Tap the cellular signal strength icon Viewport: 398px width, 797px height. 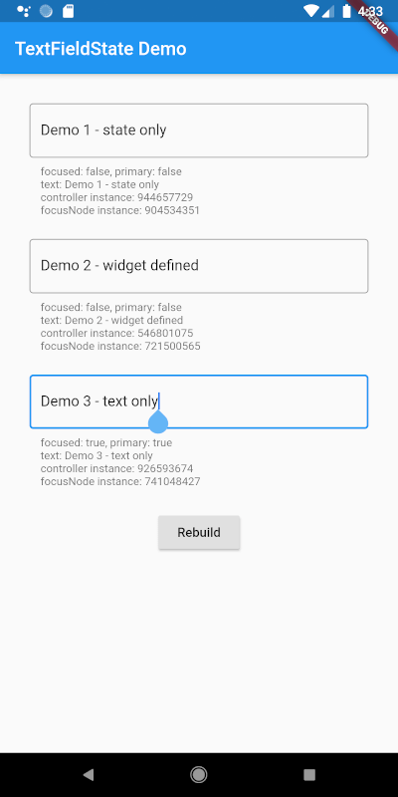[x=328, y=11]
